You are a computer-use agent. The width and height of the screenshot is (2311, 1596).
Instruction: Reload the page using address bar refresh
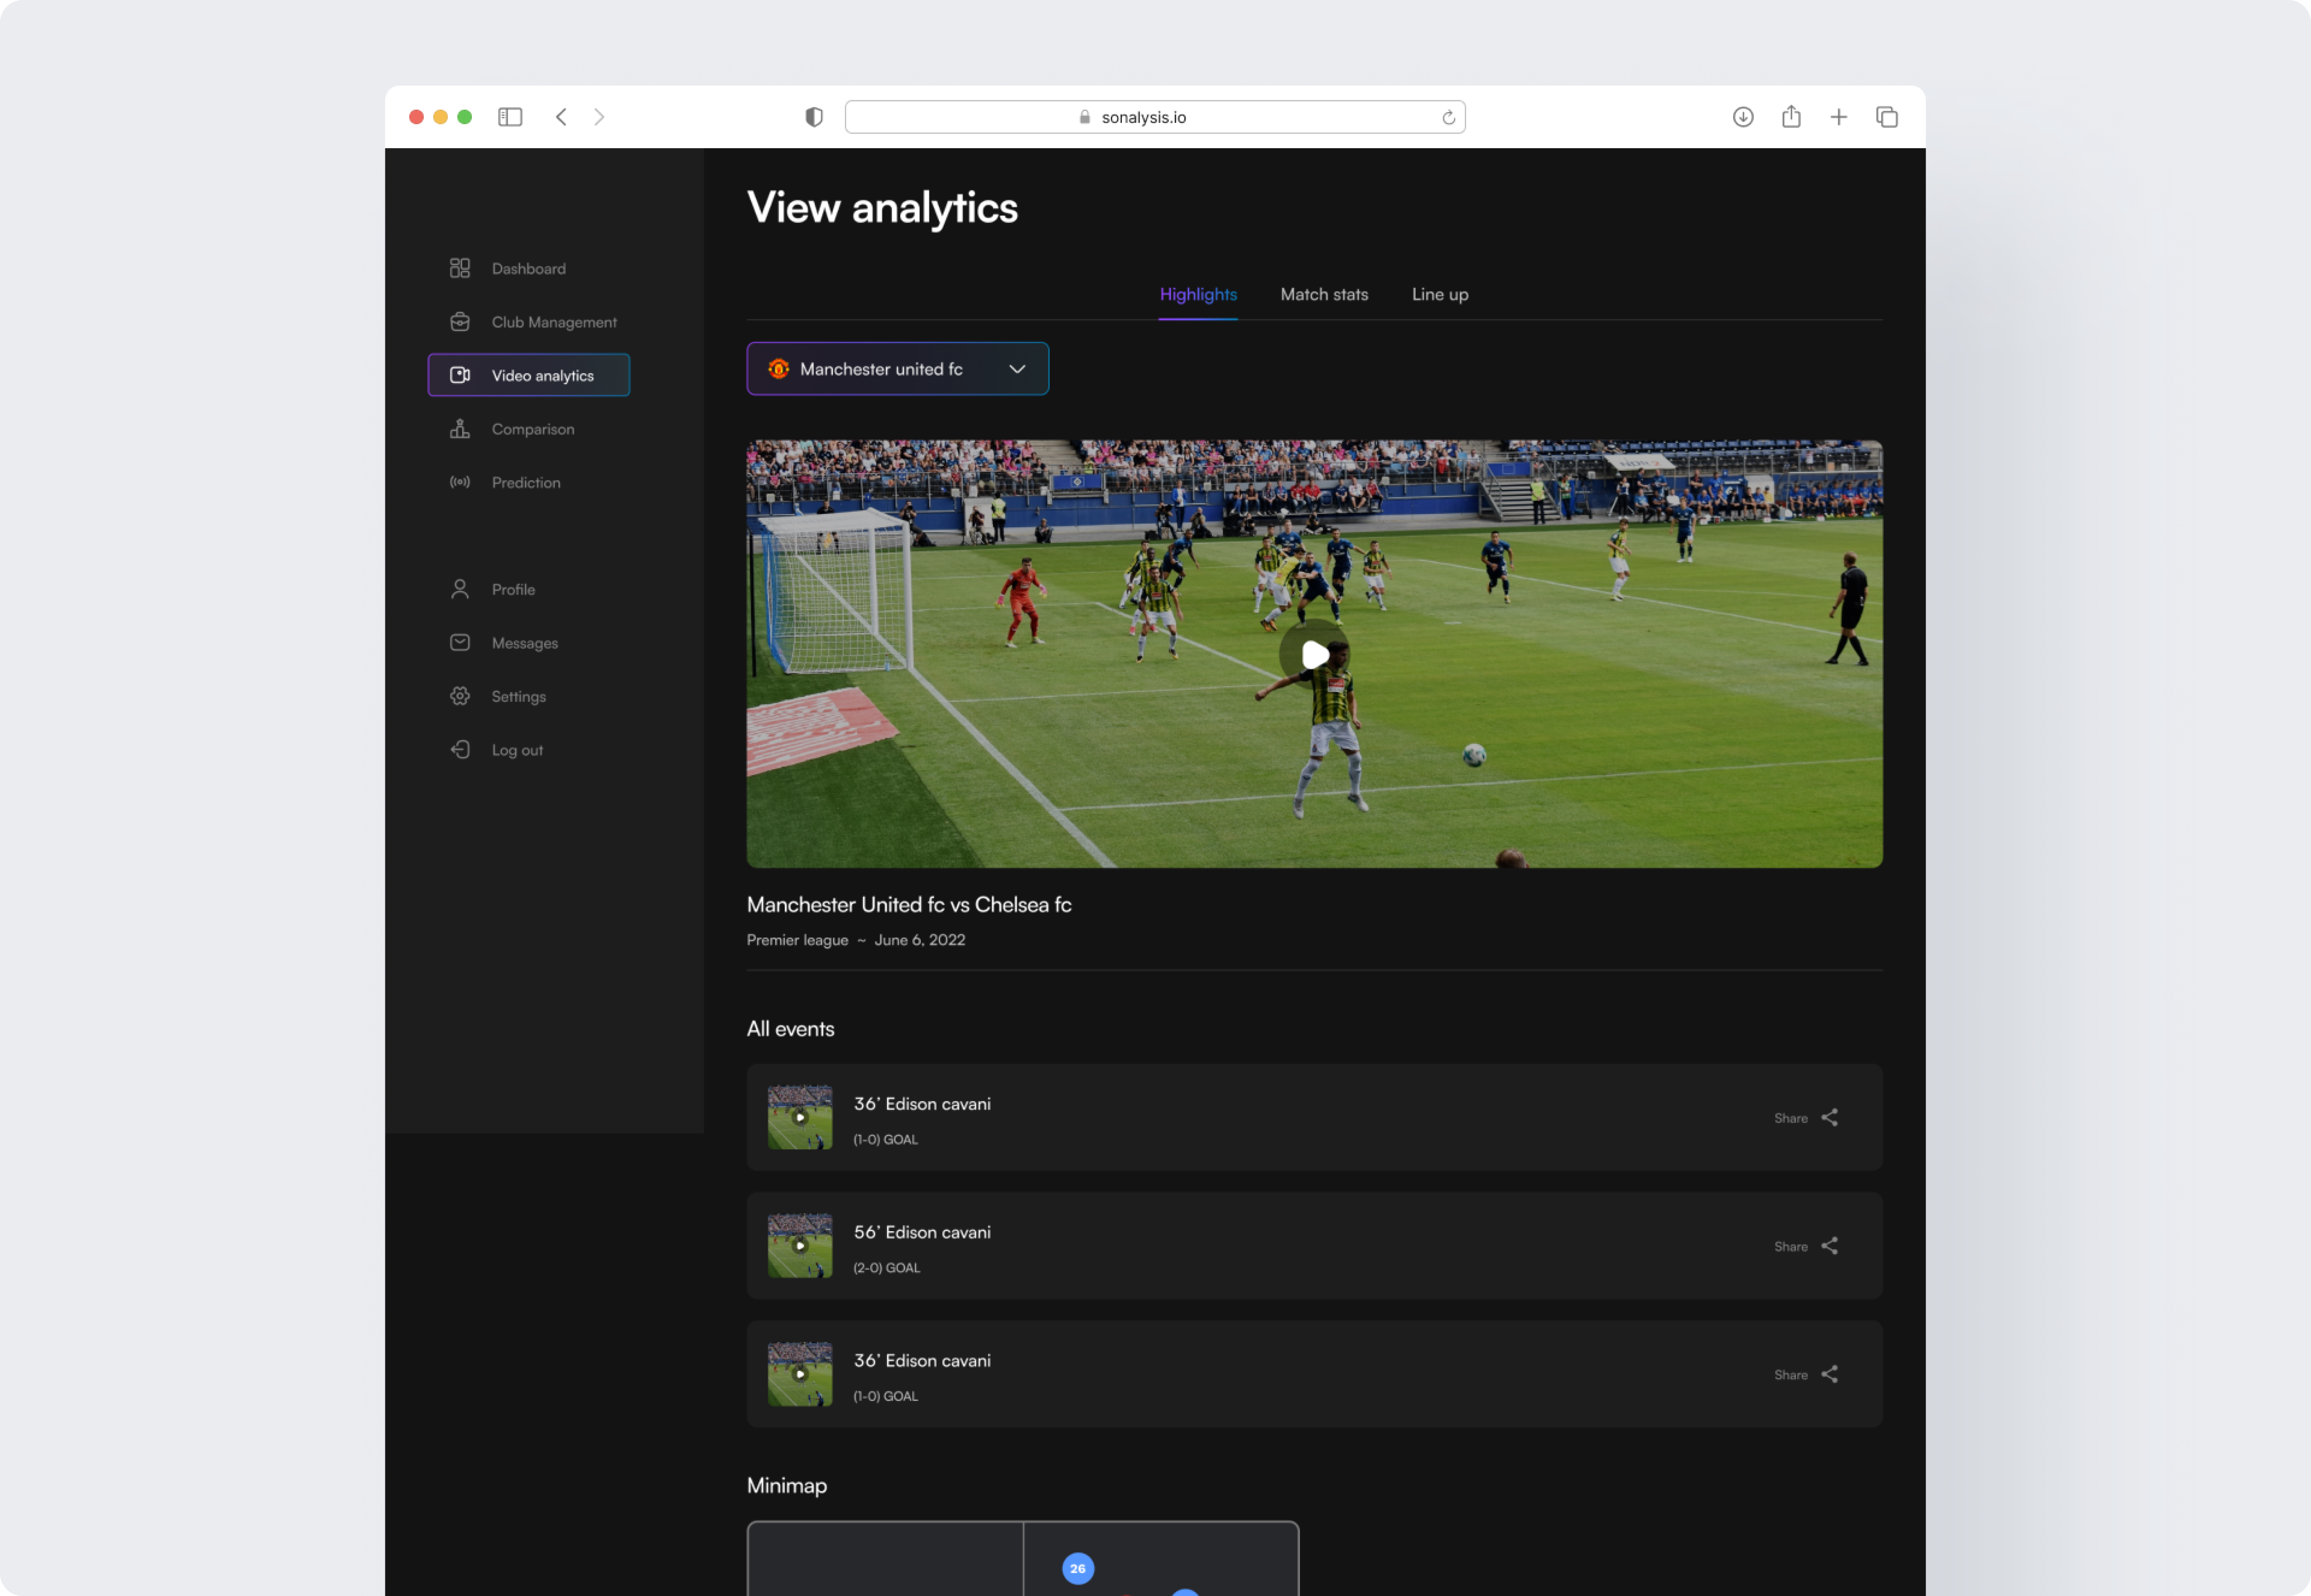pos(1447,118)
